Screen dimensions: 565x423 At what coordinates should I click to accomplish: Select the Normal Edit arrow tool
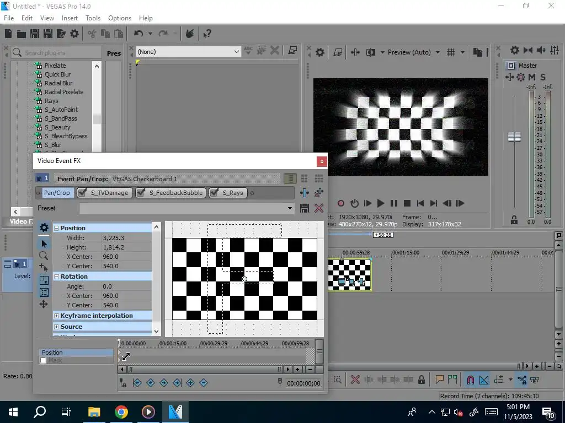point(44,244)
